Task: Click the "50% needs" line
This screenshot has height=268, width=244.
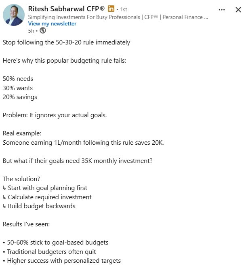Action: pyautogui.click(x=18, y=78)
